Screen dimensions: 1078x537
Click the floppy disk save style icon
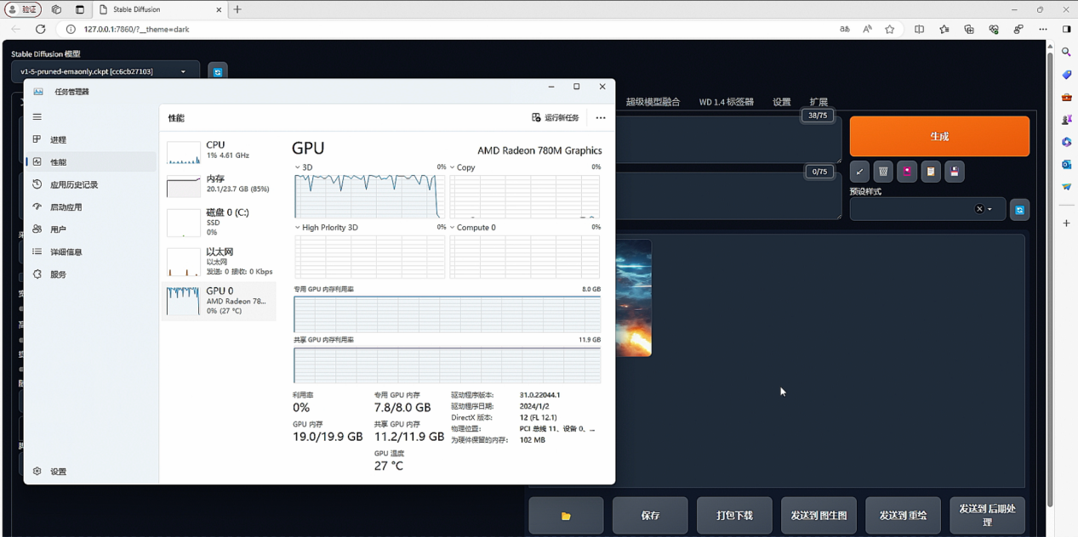coord(955,172)
